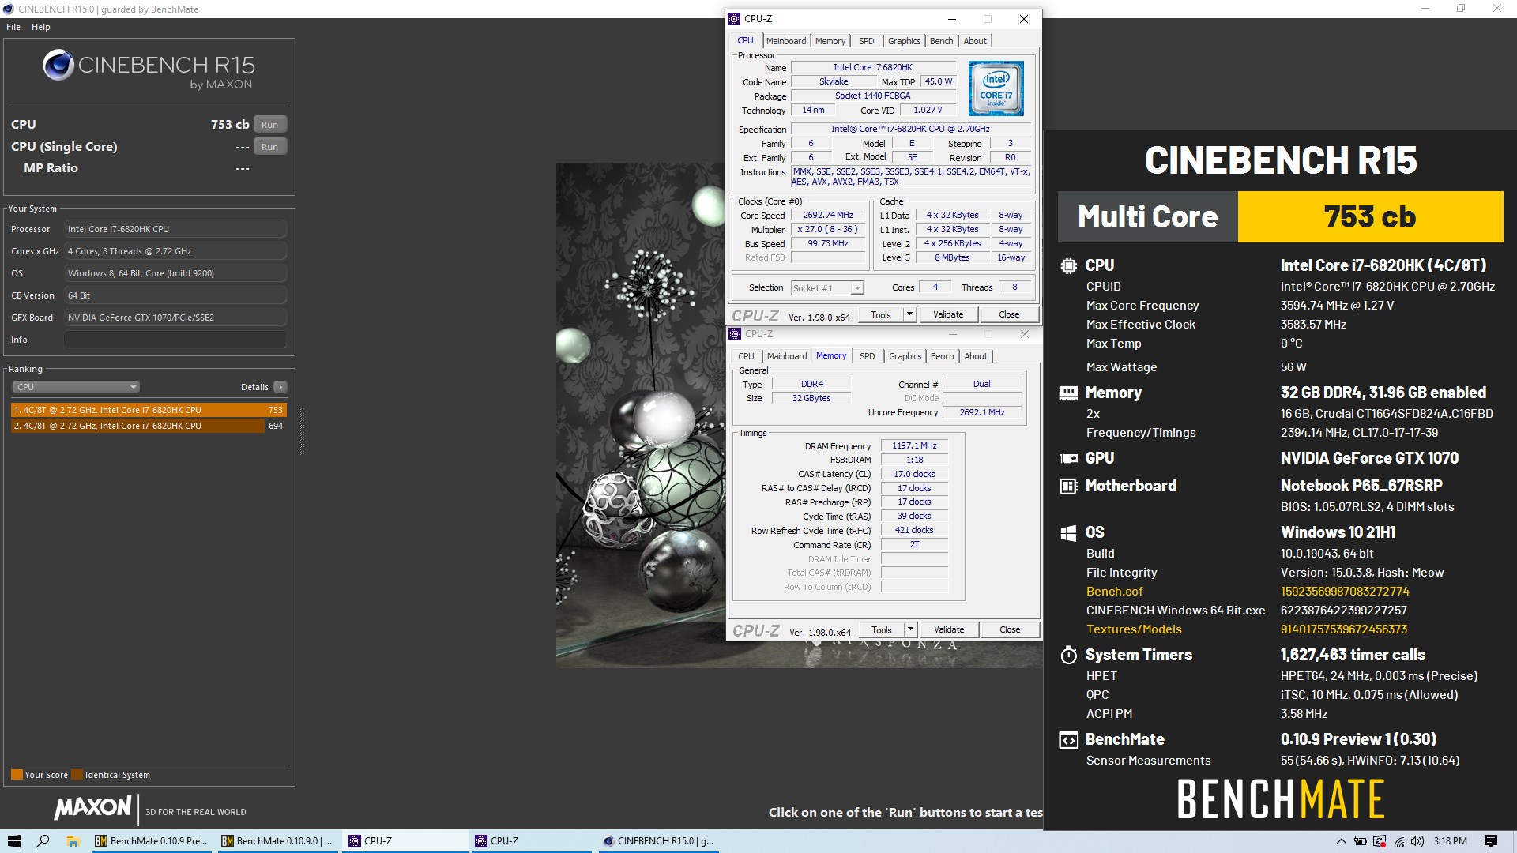Screen dimensions: 1517x853
Task: Click the rendered Cinebench scene image
Action: (640, 415)
